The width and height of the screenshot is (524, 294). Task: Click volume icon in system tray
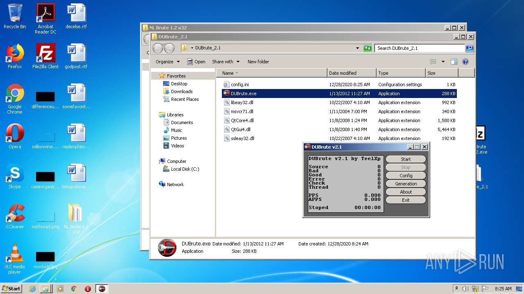click(x=465, y=289)
